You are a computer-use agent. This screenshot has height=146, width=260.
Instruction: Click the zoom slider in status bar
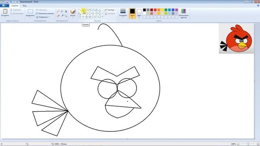[x=248, y=144]
